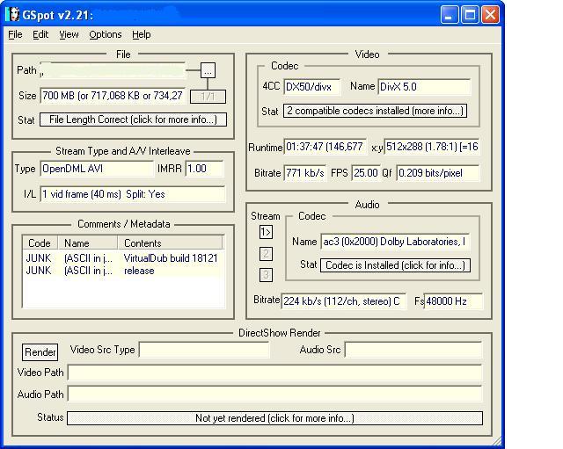The width and height of the screenshot is (563, 449).
Task: Click the Size value '700 MB'
Action: tap(113, 96)
